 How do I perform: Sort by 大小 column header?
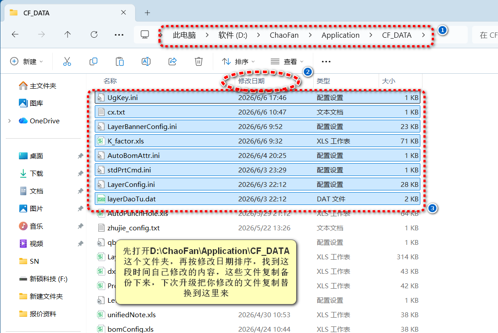coord(388,81)
